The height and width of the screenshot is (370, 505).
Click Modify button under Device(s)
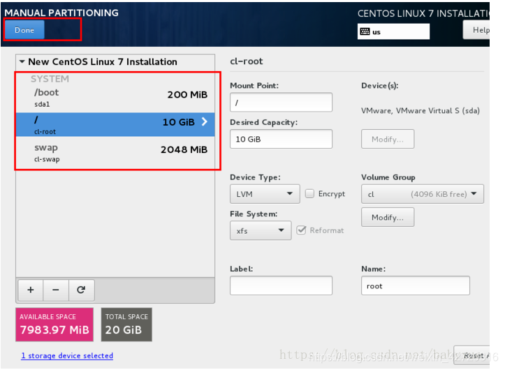click(x=388, y=139)
